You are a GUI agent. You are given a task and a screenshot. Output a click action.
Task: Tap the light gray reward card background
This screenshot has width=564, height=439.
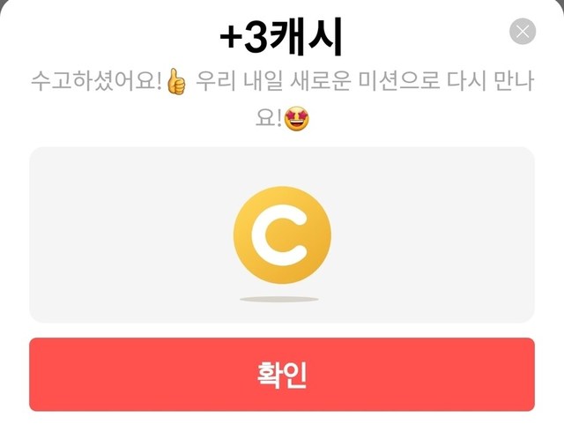tap(282, 234)
